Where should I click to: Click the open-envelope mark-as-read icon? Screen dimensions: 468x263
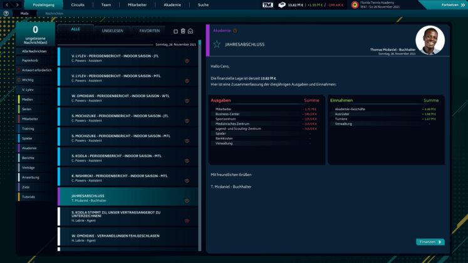[190, 31]
